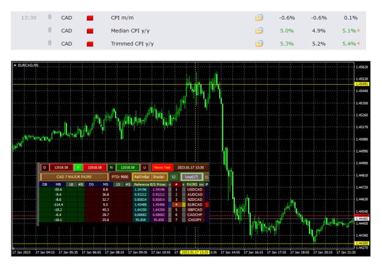
Task: Click the -50.6 value in USDCAD row
Action: click(59, 189)
